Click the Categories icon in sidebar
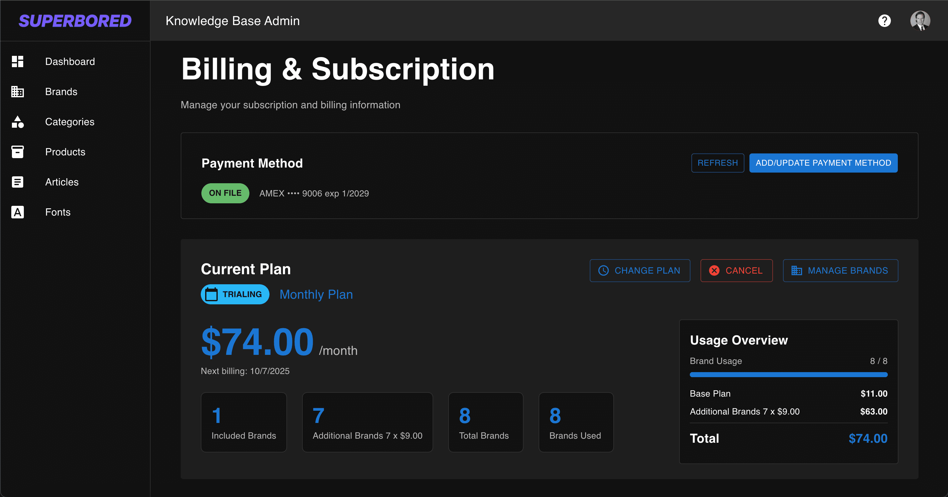This screenshot has width=948, height=497. [x=17, y=122]
